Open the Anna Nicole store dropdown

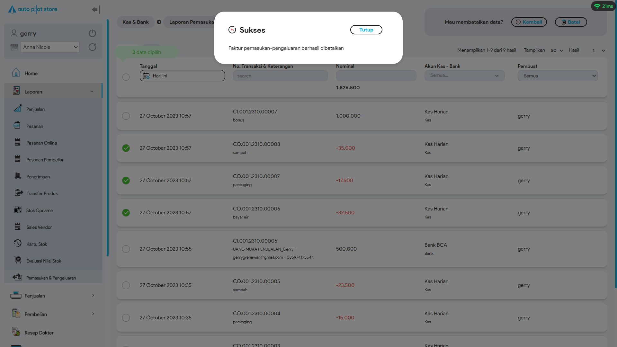(50, 47)
